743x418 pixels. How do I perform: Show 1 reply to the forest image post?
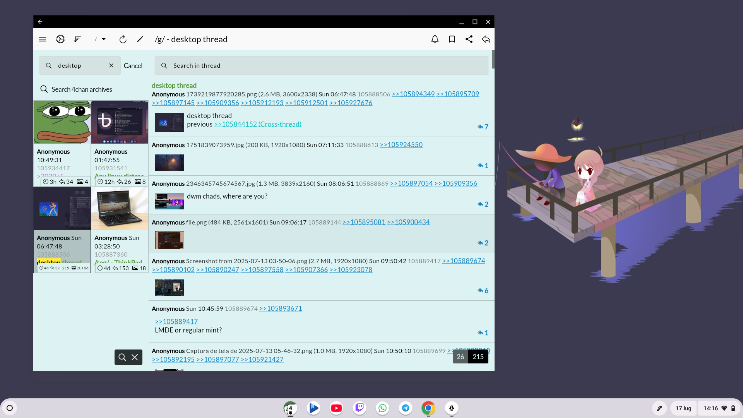483,166
